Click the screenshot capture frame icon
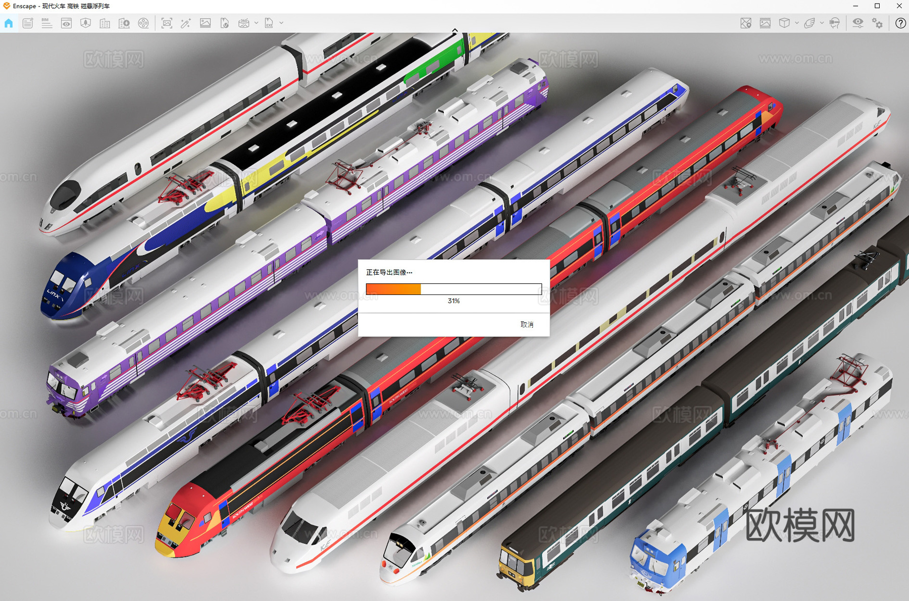909x601 pixels. 167,23
